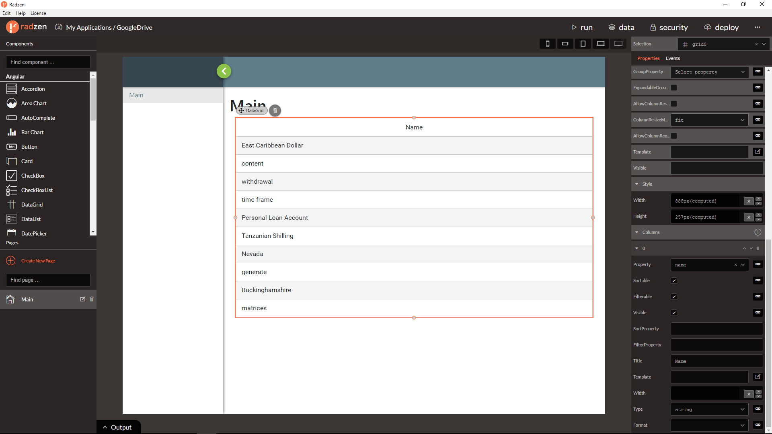Collapse the Style section
Image resolution: width=772 pixels, height=434 pixels.
[x=636, y=184]
